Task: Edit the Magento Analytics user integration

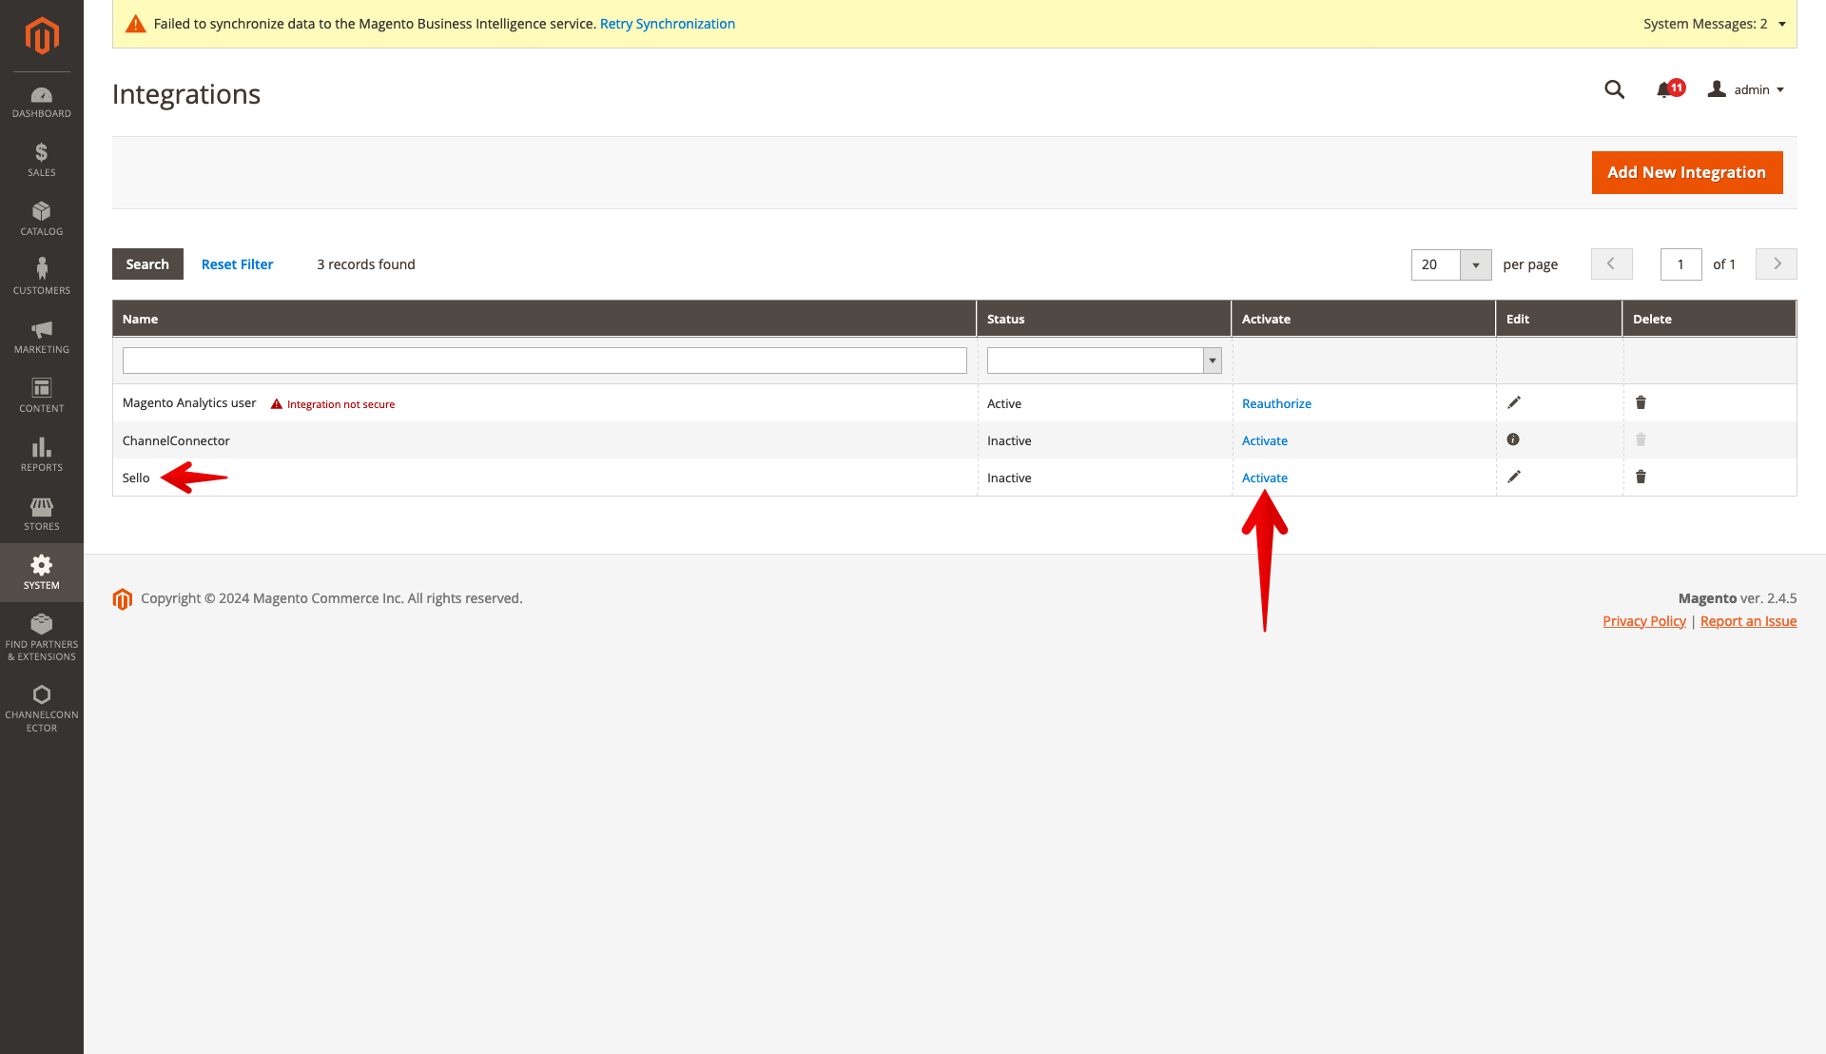Action: [1514, 402]
